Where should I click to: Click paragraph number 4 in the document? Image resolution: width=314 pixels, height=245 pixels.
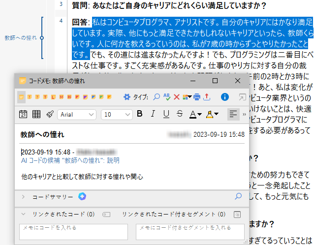[61, 21]
